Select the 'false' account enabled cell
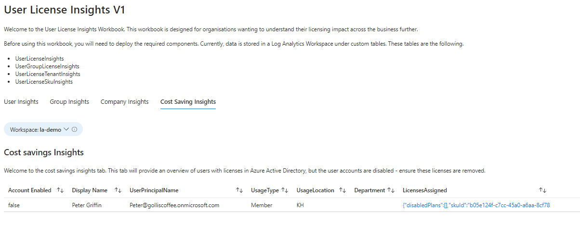Image resolution: width=580 pixels, height=249 pixels. click(x=14, y=205)
